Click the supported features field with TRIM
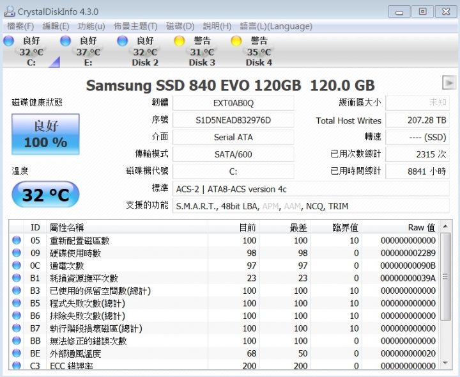 311,206
